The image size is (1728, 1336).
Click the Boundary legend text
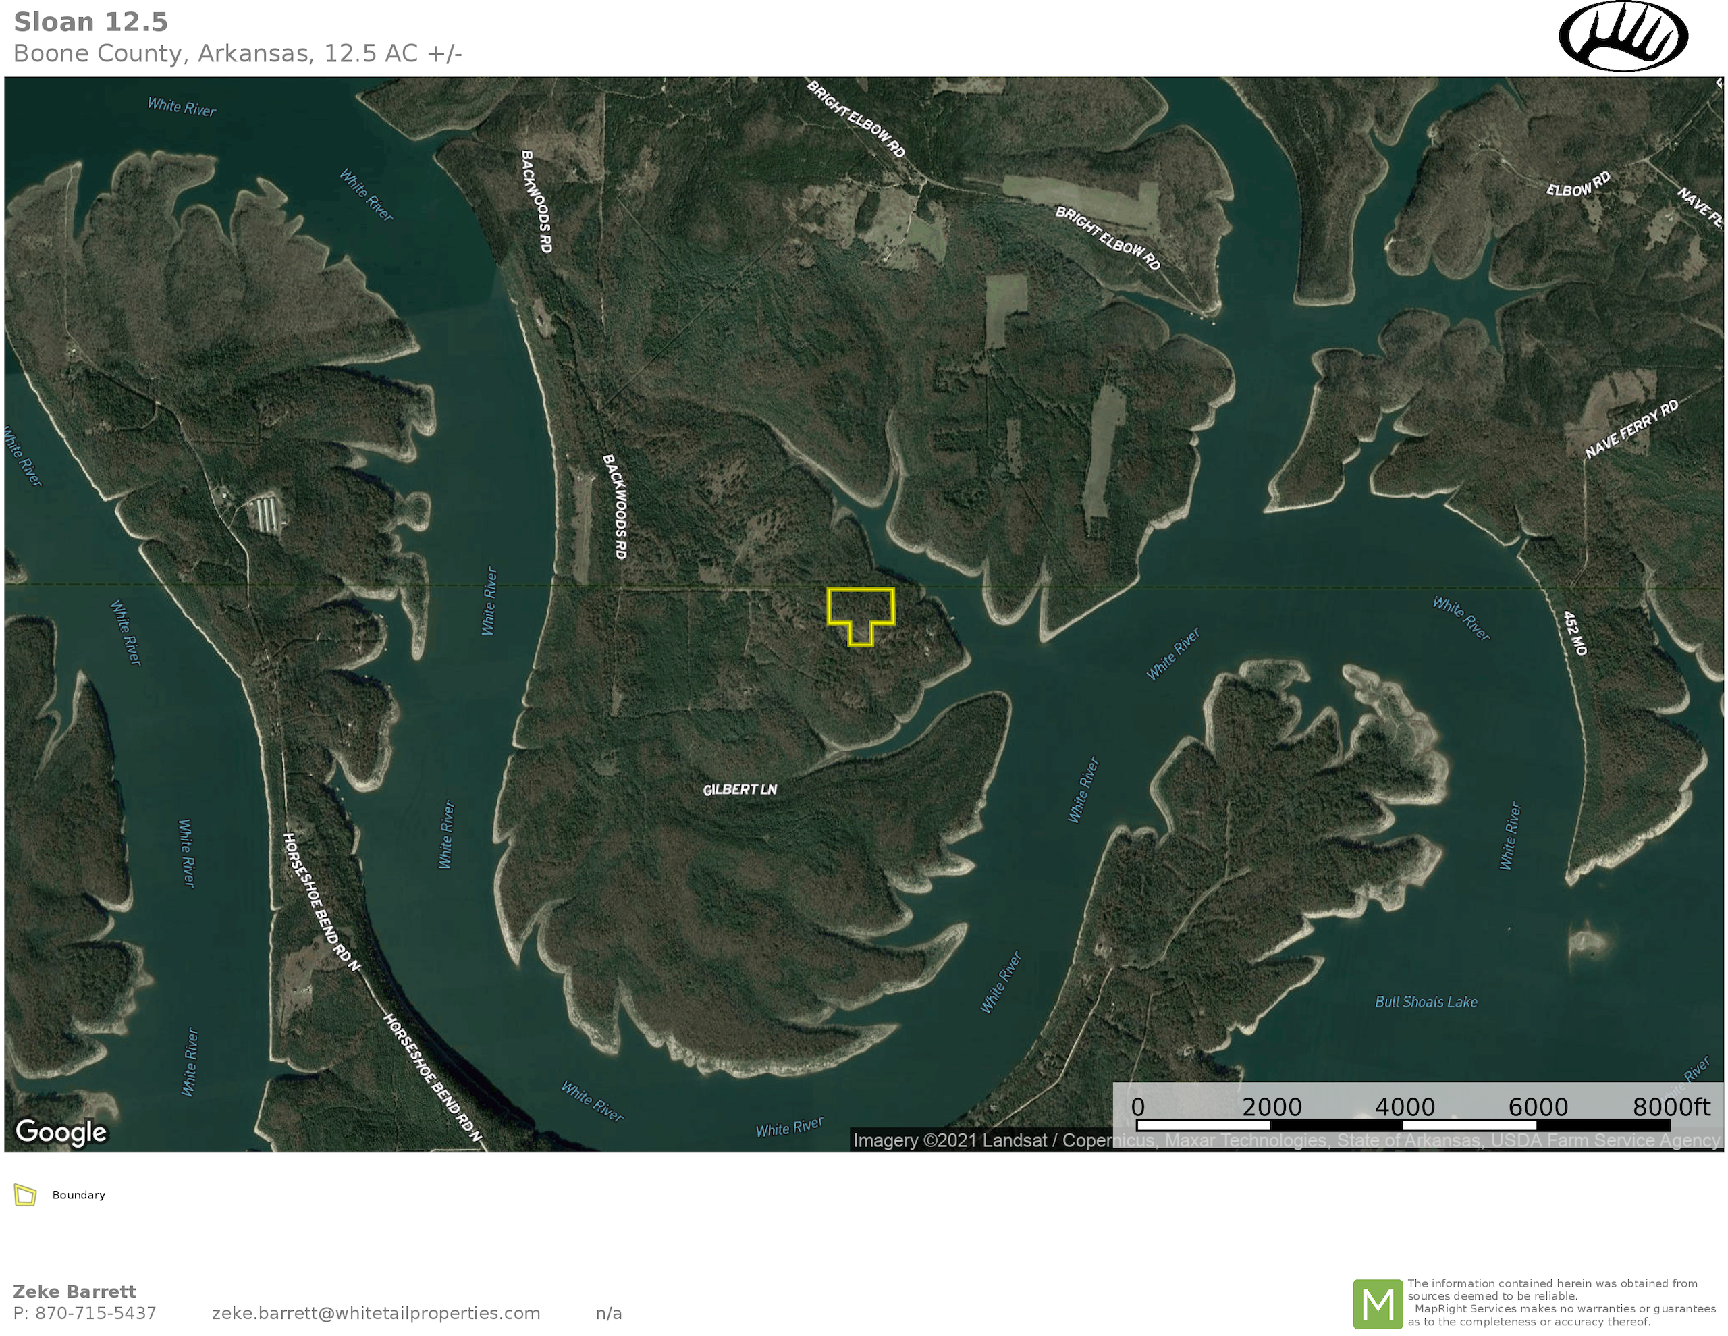(78, 1195)
